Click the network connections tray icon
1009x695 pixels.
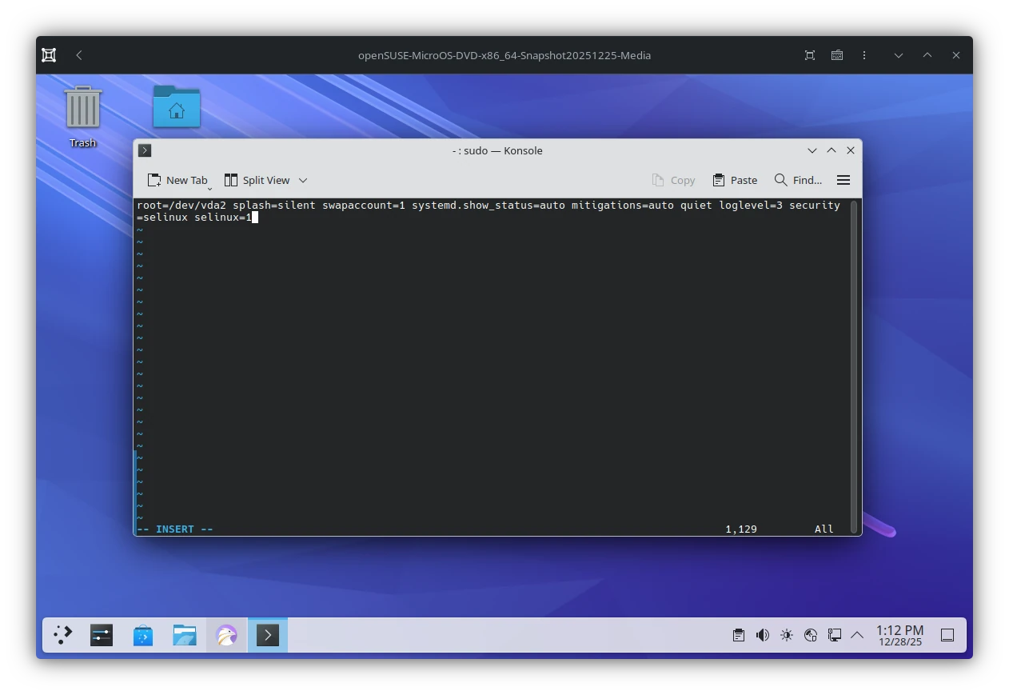pos(834,634)
